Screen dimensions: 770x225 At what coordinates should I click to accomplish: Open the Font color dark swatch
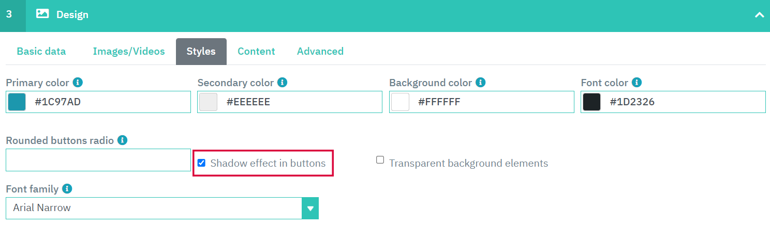point(591,102)
